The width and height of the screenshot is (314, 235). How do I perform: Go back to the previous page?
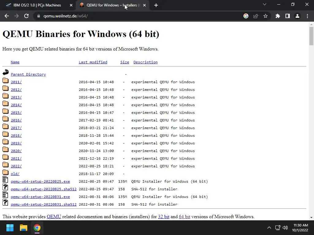7,16
